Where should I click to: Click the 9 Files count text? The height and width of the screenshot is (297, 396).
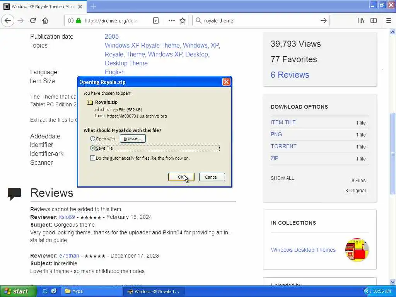[358, 180]
